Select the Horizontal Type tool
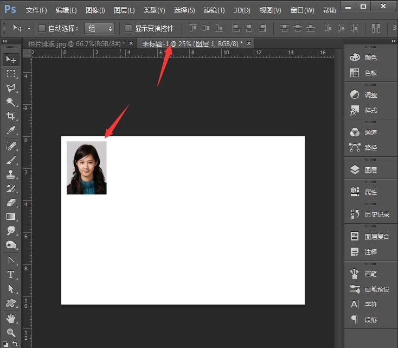 [10, 275]
